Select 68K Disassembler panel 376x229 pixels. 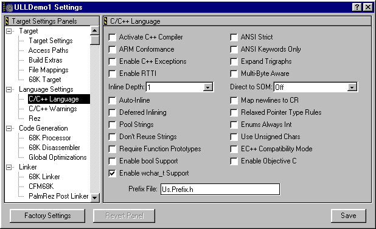pos(54,148)
